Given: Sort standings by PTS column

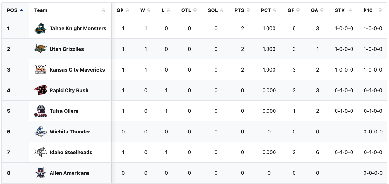Looking at the screenshot, I should pyautogui.click(x=242, y=10).
